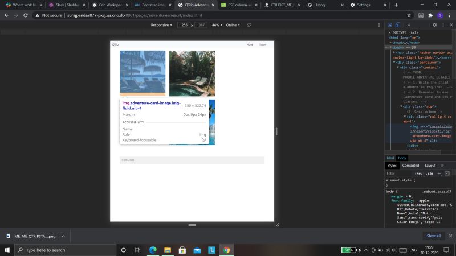Open the Windows Start menu
The height and width of the screenshot is (256, 456).
[7, 250]
